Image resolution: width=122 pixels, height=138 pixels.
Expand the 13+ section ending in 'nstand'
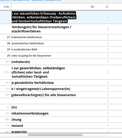pos(61,126)
